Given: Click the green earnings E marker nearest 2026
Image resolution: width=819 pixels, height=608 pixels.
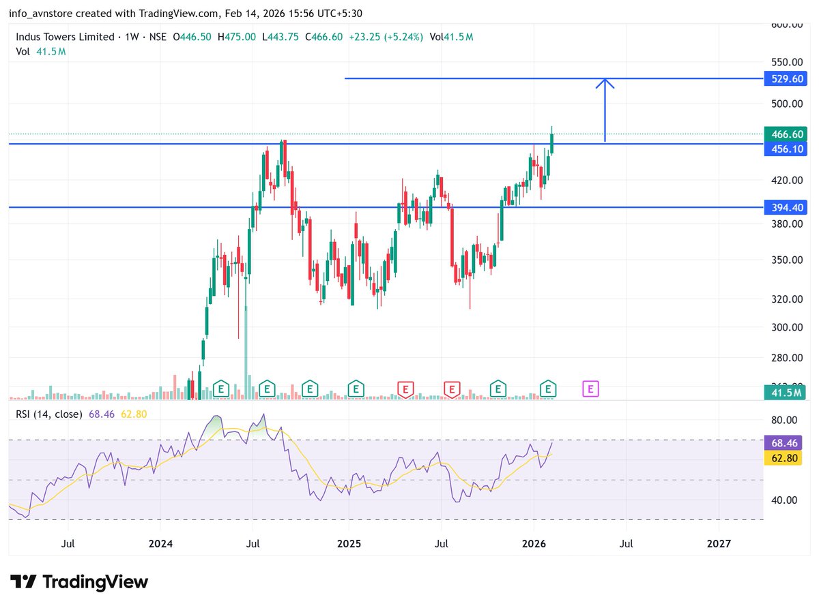Looking at the screenshot, I should (549, 389).
